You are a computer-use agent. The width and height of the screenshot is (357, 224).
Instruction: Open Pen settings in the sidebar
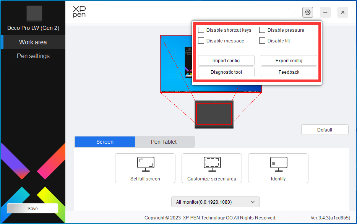33,56
